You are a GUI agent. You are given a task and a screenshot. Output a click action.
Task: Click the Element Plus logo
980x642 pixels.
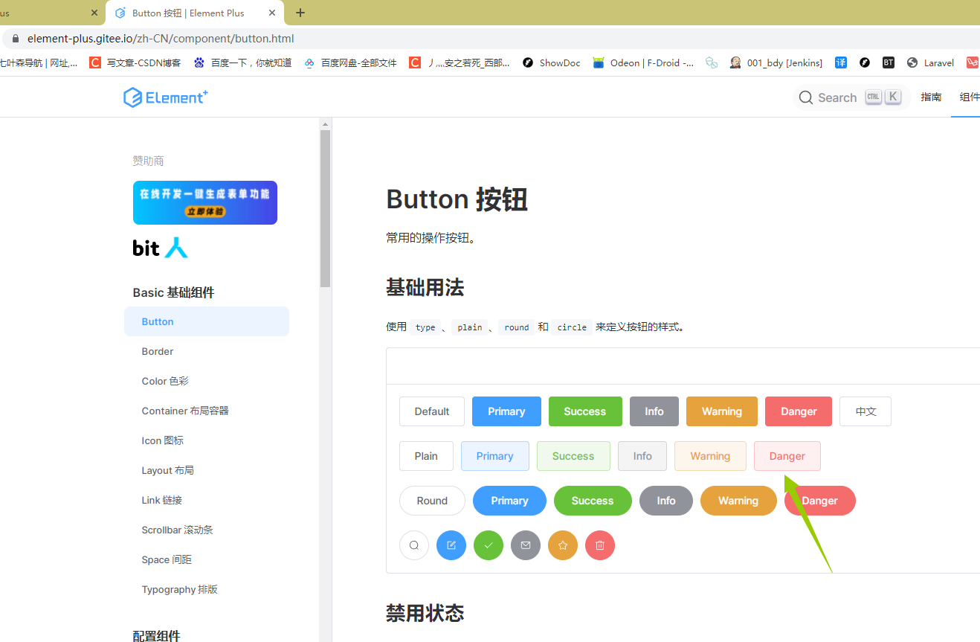point(165,97)
